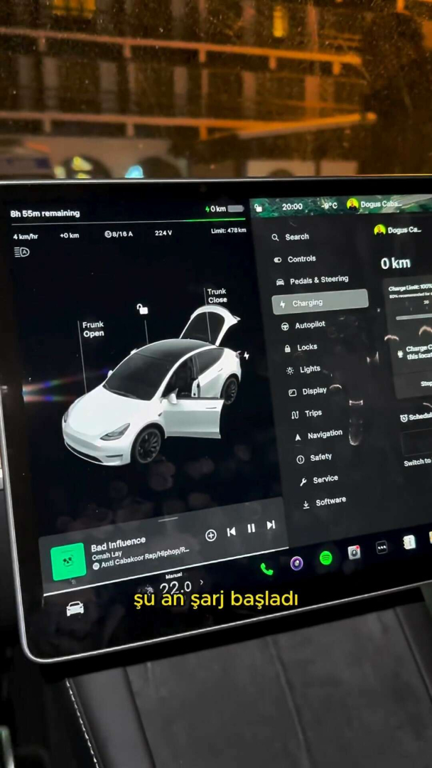Viewport: 432px width, 768px height.
Task: Open the purple camera app icon
Action: point(297,563)
